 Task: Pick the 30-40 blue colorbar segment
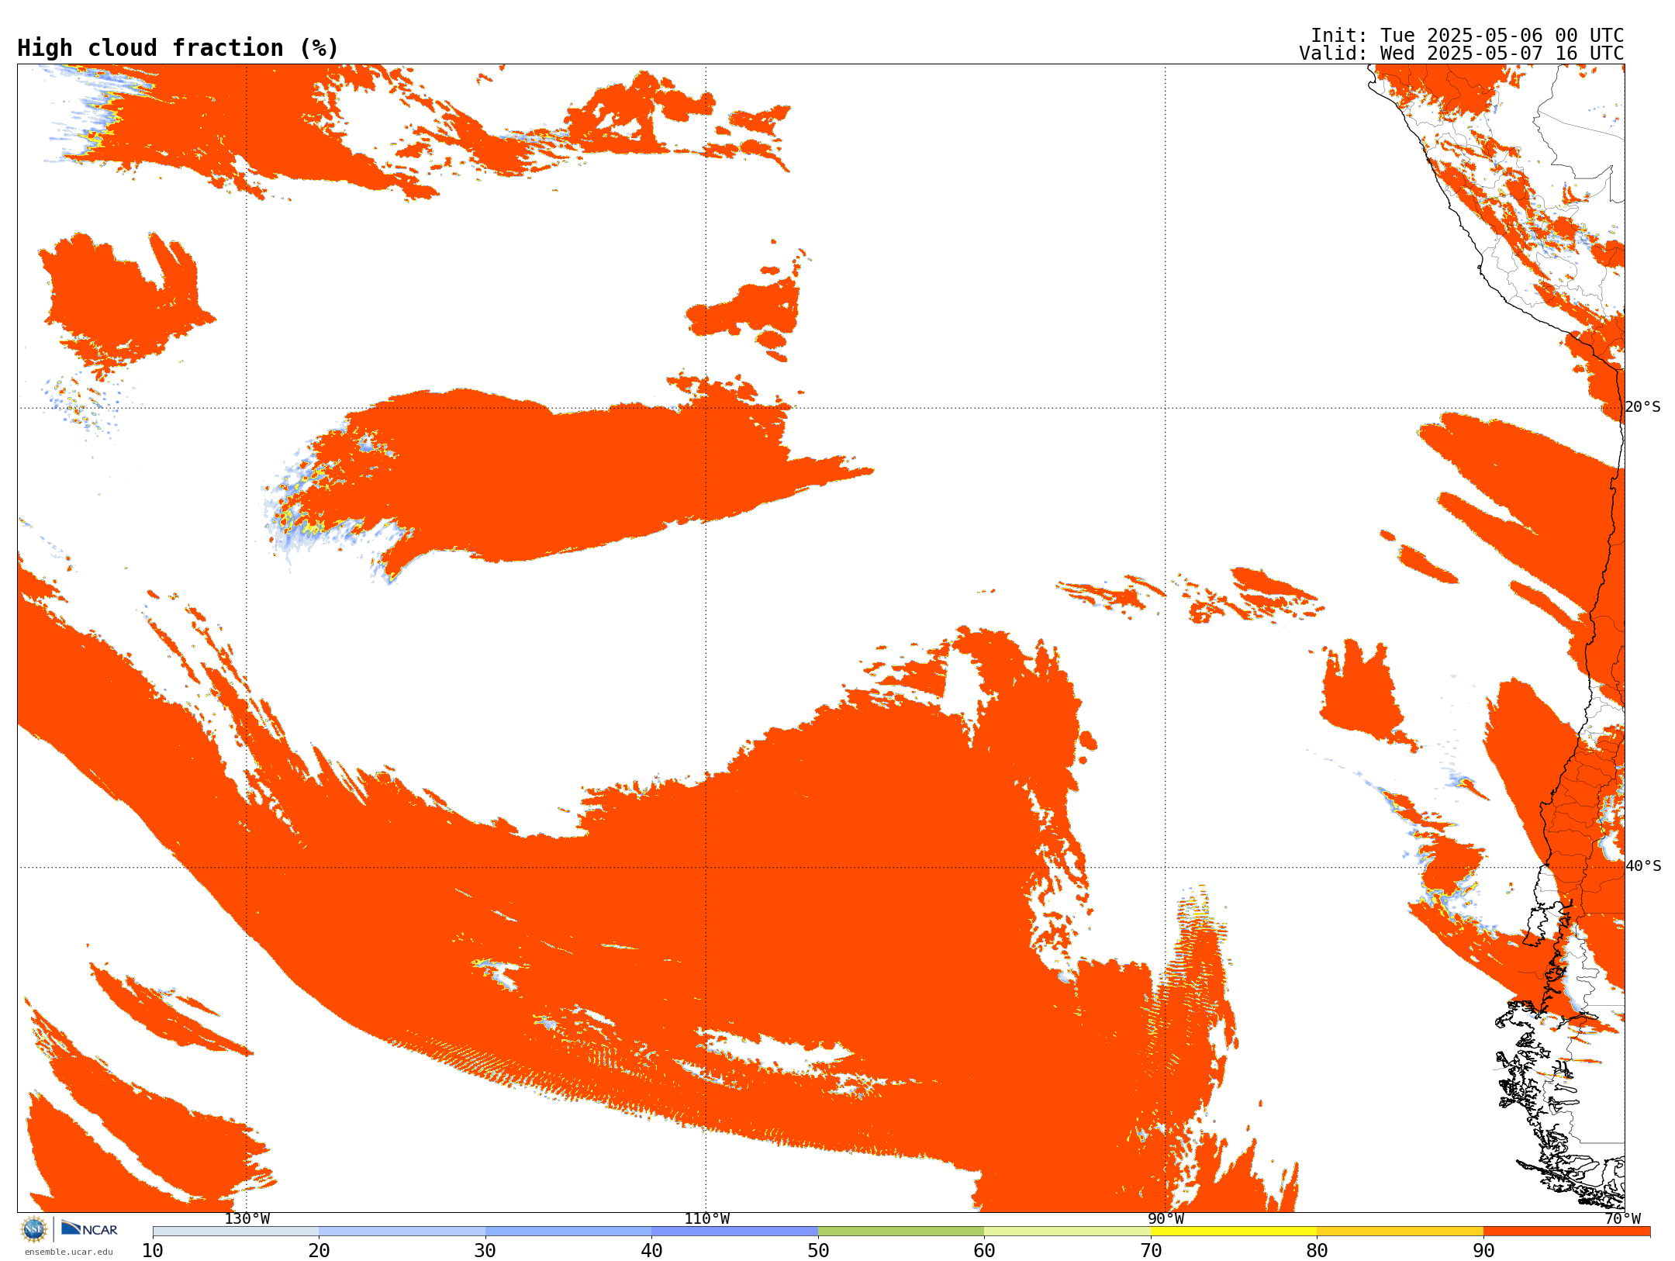pyautogui.click(x=568, y=1232)
